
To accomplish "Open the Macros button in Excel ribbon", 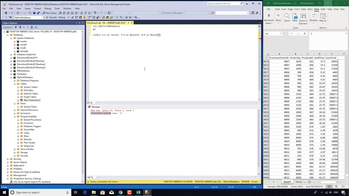I will click(323, 19).
